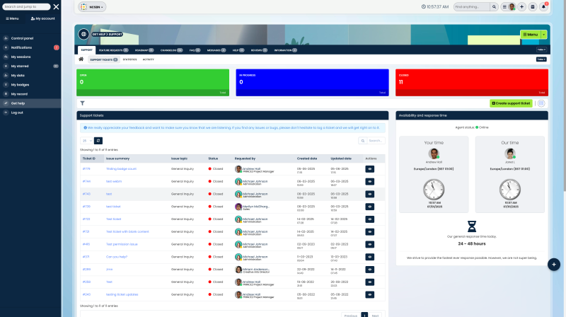View 'Test permission issue' eye button

click(x=369, y=244)
